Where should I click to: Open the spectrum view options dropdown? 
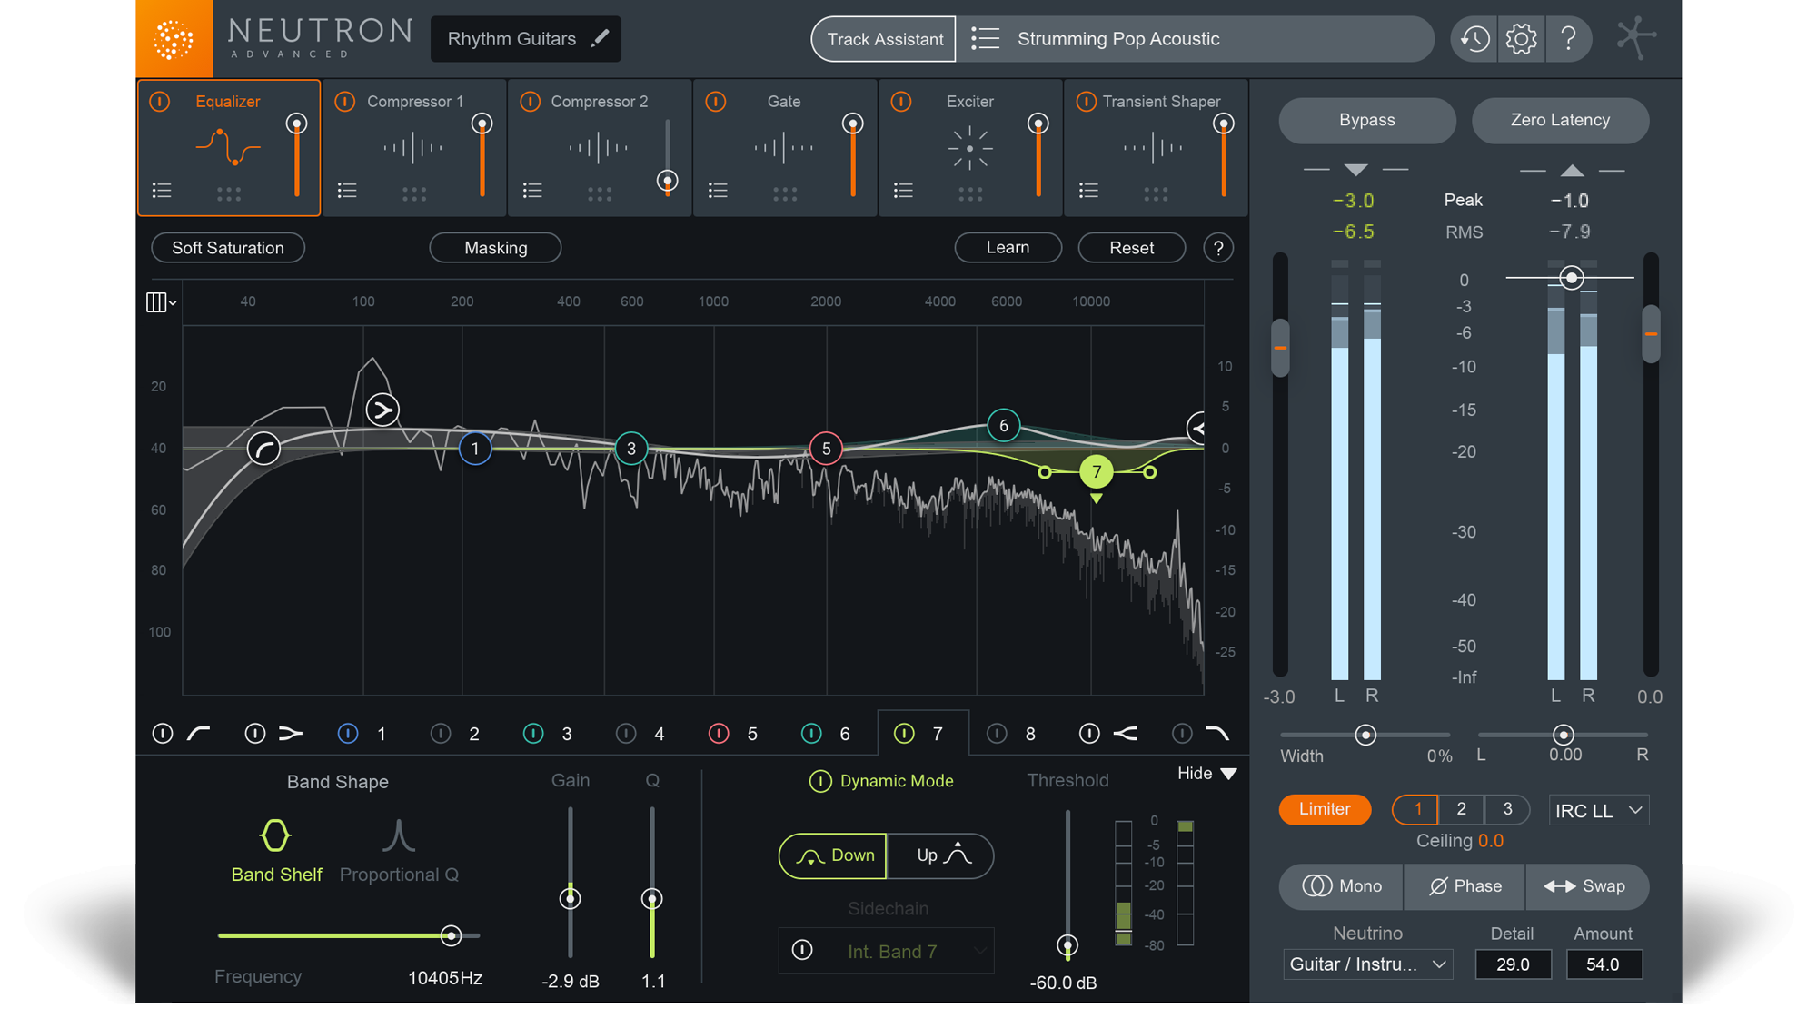click(161, 302)
